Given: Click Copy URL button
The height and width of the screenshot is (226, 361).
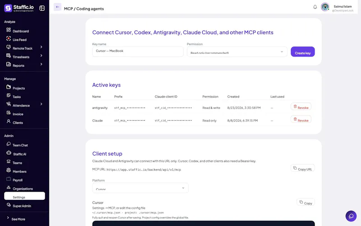Looking at the screenshot, I should click(x=302, y=168).
